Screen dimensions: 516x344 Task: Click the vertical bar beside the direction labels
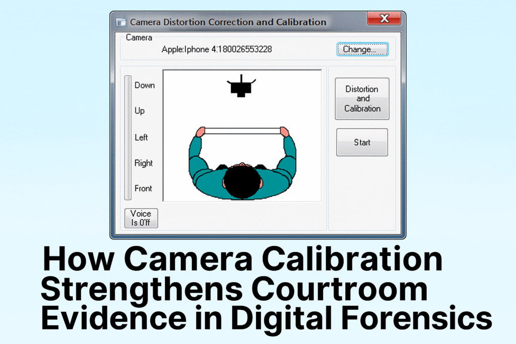128,137
